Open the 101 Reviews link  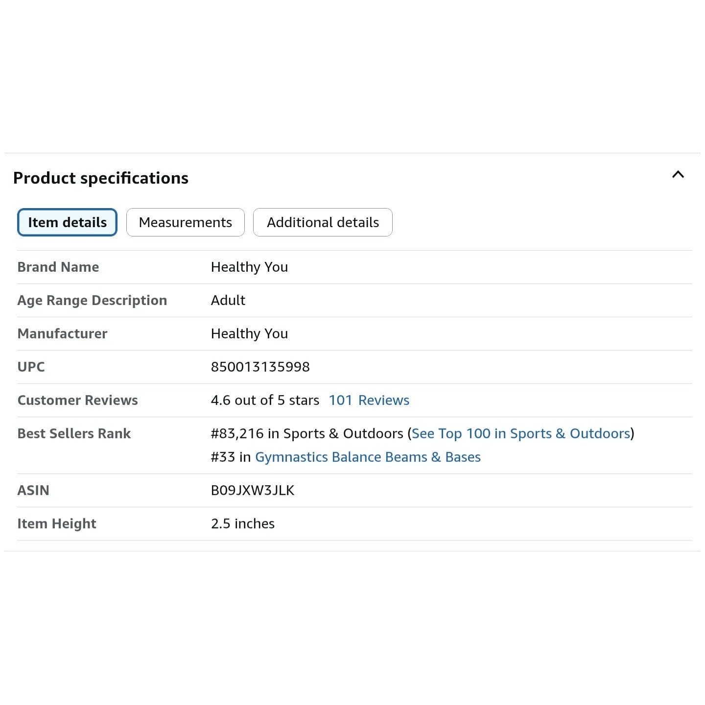coord(369,400)
